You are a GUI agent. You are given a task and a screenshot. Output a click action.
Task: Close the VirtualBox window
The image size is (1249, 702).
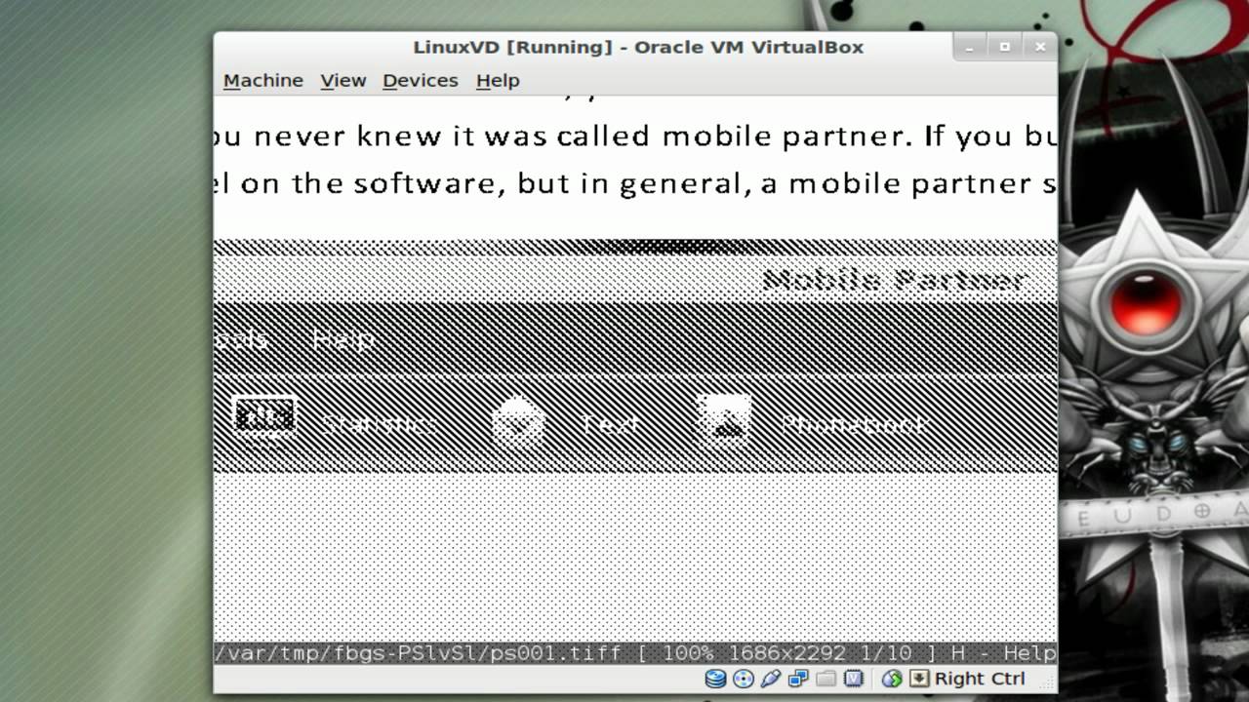coord(1040,46)
